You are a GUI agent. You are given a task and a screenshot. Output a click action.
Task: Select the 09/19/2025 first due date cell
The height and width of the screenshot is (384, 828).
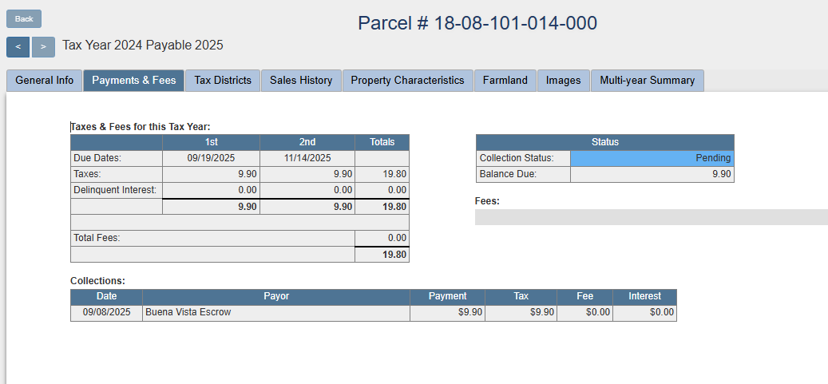[211, 158]
